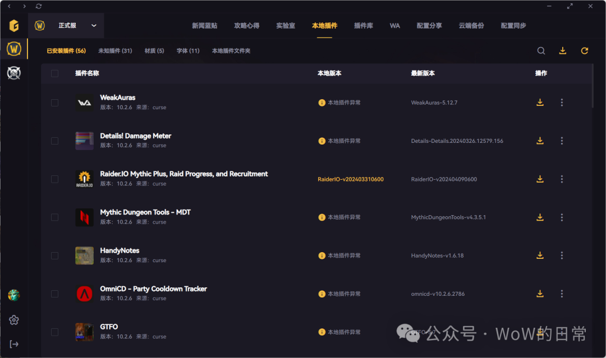Click the forward navigation arrow
This screenshot has height=358, width=606.
tap(24, 6)
